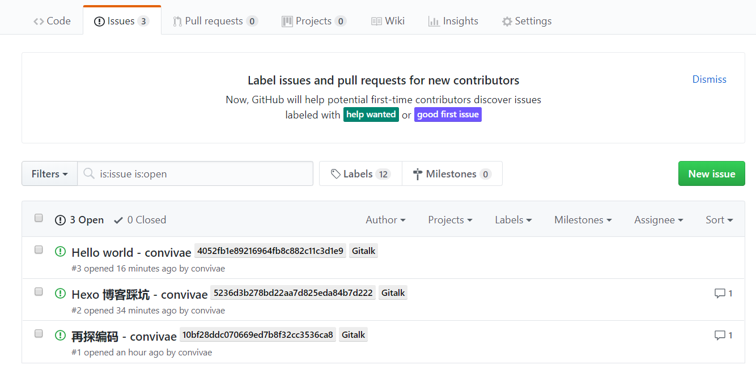Check the select-all issues checkbox
Image resolution: width=756 pixels, height=369 pixels.
(x=39, y=218)
